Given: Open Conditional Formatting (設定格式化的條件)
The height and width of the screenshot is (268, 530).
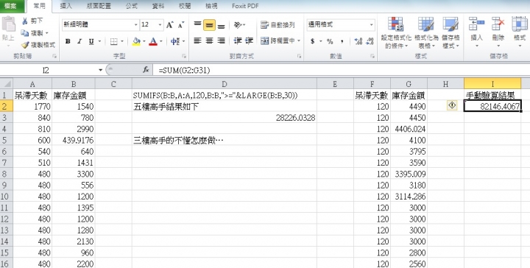Looking at the screenshot, I should pos(396,32).
